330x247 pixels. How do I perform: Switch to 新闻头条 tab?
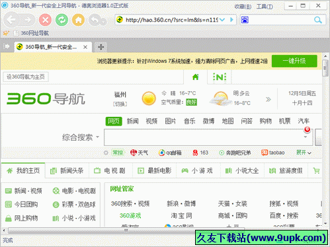(67, 170)
